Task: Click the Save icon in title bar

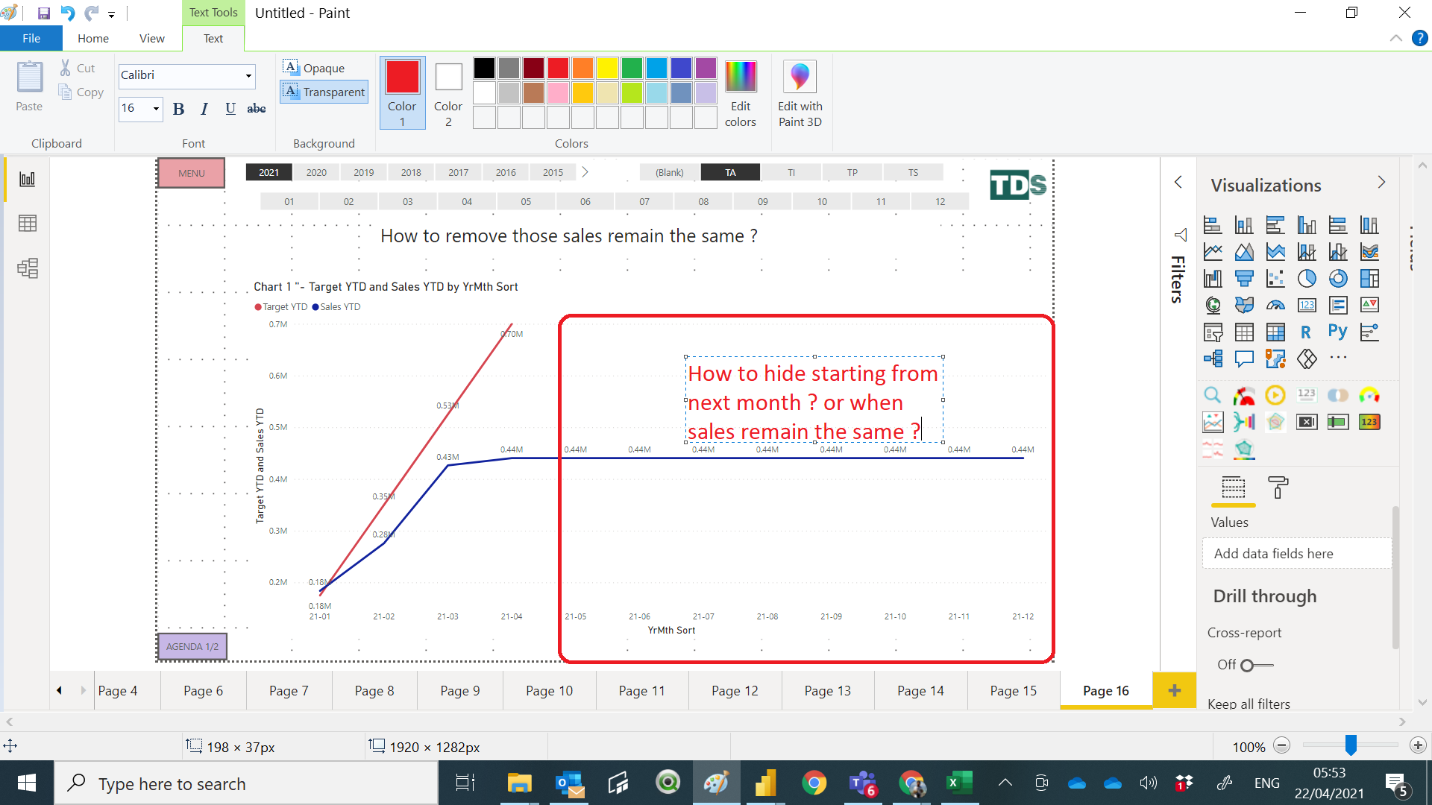Action: click(x=43, y=13)
